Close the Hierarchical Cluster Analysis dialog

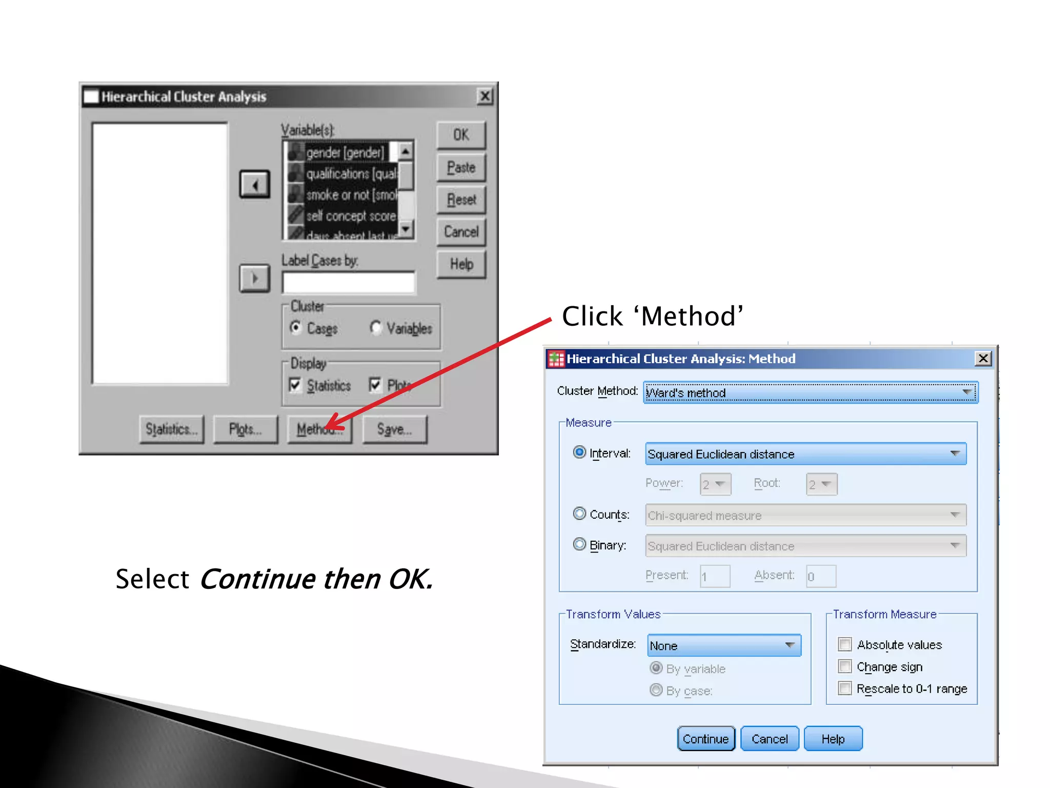[x=484, y=96]
